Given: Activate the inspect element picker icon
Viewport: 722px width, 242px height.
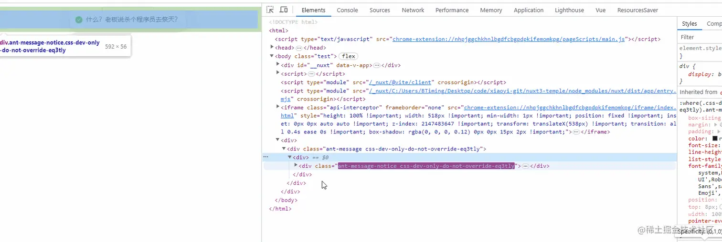Looking at the screenshot, I should [x=270, y=10].
